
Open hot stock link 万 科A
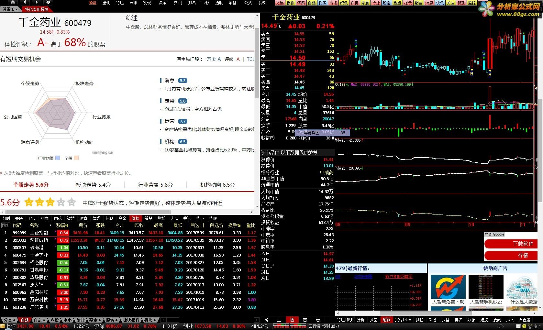click(x=214, y=59)
